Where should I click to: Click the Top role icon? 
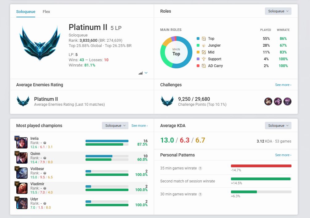(x=204, y=39)
